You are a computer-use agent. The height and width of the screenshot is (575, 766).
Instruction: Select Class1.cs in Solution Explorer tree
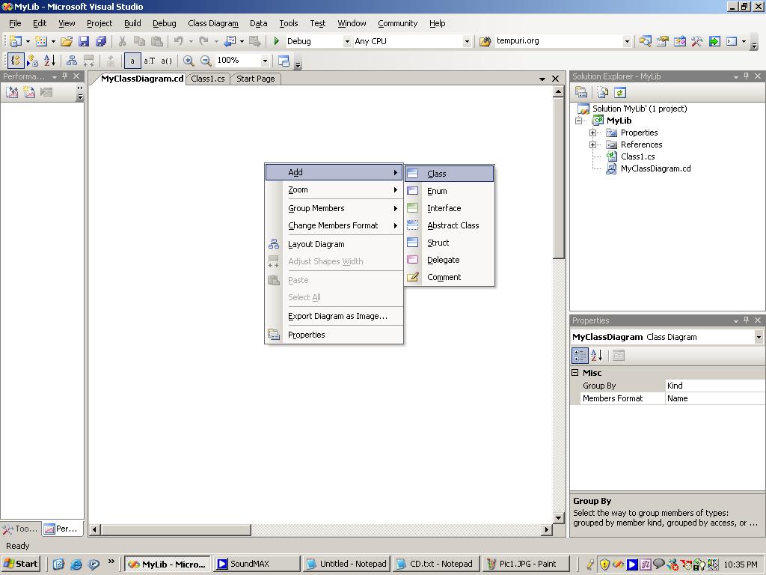click(x=637, y=156)
